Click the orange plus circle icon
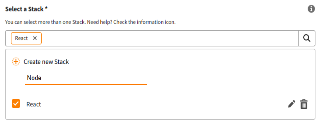321x130 pixels. coord(16,62)
